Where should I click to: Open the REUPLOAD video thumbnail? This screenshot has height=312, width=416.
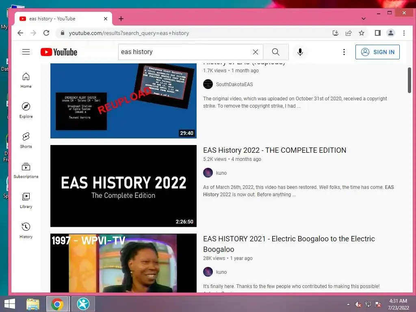pyautogui.click(x=123, y=101)
